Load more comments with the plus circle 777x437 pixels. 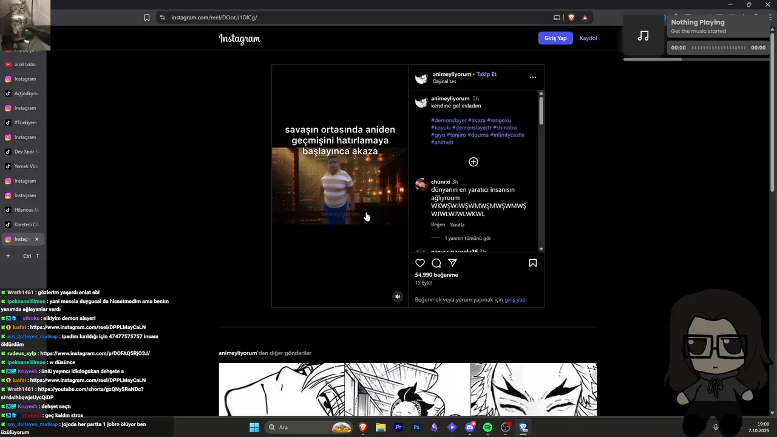(x=473, y=162)
